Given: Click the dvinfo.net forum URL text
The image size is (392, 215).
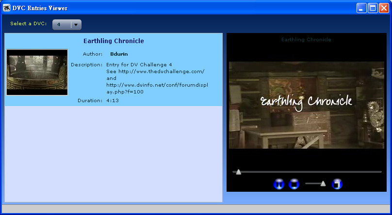Looking at the screenshot, I should (x=157, y=88).
